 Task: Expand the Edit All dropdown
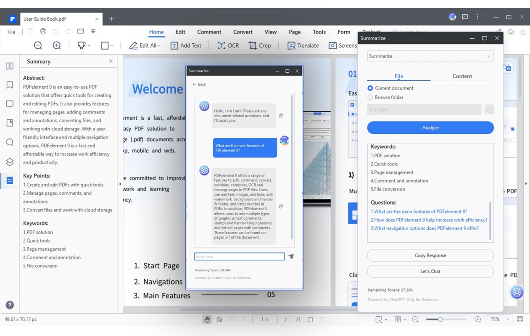coord(145,45)
